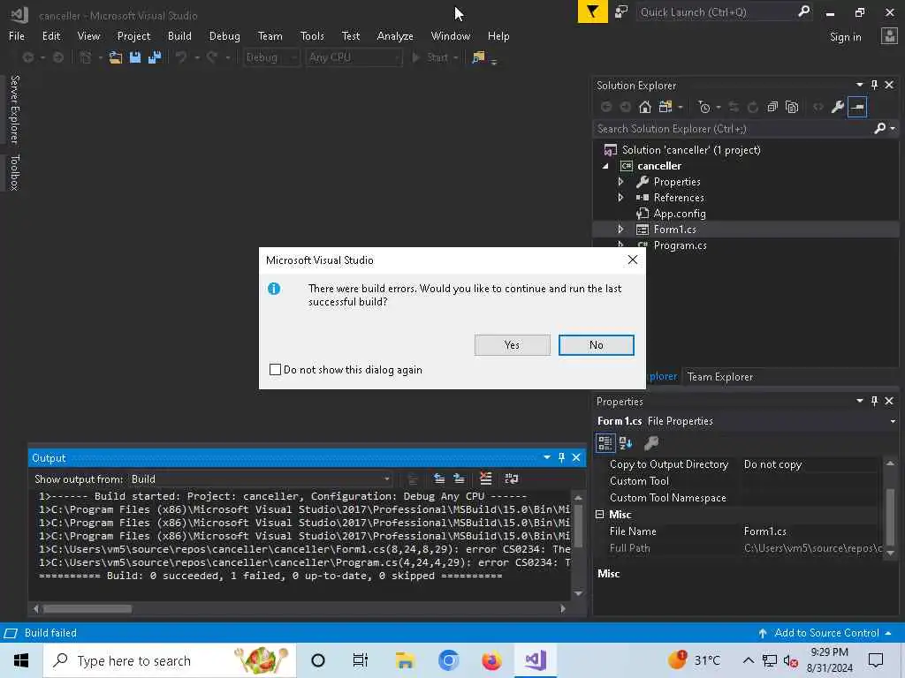
Task: Toggle word wrap in Output window
Action: point(512,478)
